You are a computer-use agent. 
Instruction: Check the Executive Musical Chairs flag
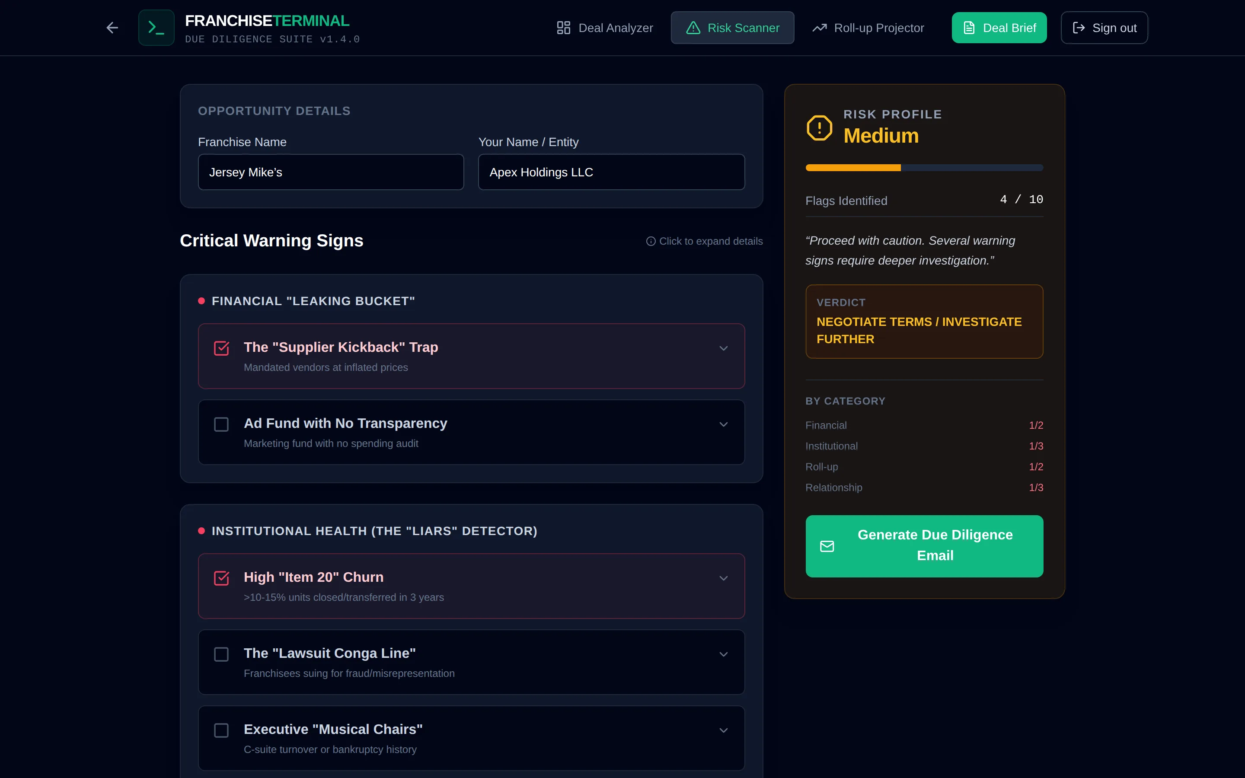pos(221,730)
